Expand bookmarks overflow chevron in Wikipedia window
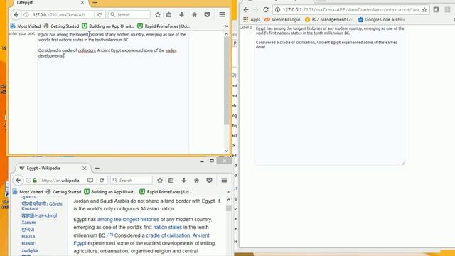Screen dimensions: 455x256 pos(229,192)
